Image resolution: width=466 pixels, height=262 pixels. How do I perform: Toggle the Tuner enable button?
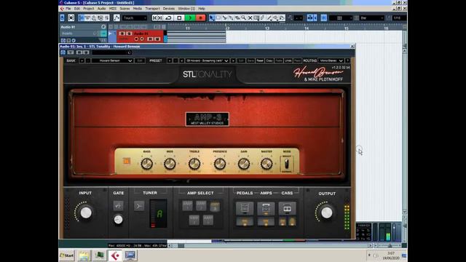[139, 206]
